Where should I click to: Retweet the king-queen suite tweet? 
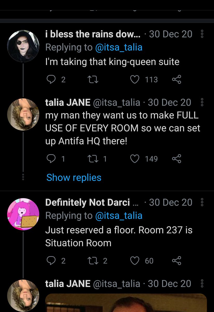tap(93, 79)
